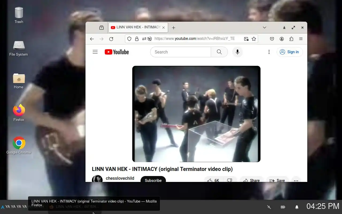Viewport: 342px width, 214px height.
Task: Click the video title text
Action: 162,169
